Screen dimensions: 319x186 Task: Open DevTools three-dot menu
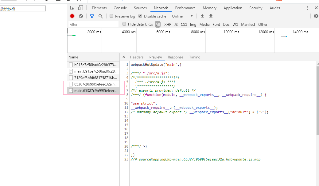308,8
